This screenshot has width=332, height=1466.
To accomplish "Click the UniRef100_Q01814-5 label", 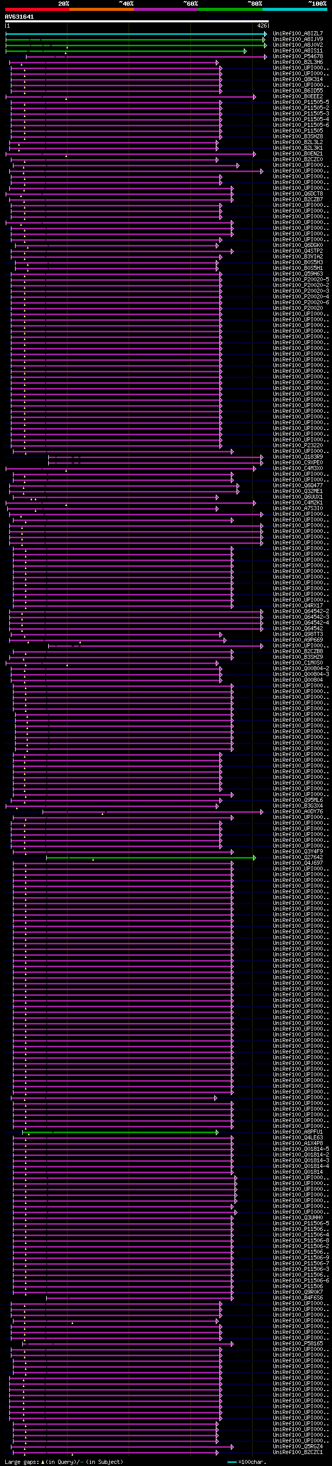I will pos(301,1149).
